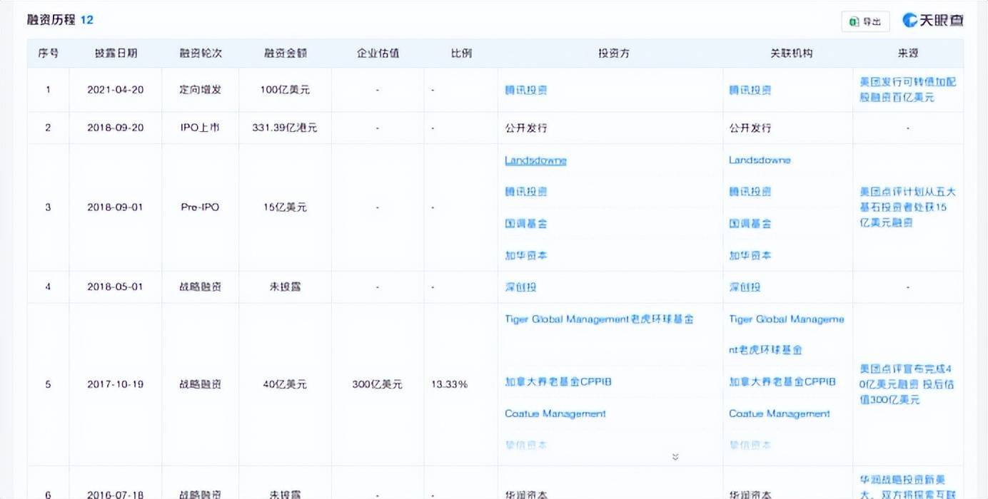This screenshot has width=988, height=499.
Task: Click the 融资历程 section heading
Action: pyautogui.click(x=51, y=20)
